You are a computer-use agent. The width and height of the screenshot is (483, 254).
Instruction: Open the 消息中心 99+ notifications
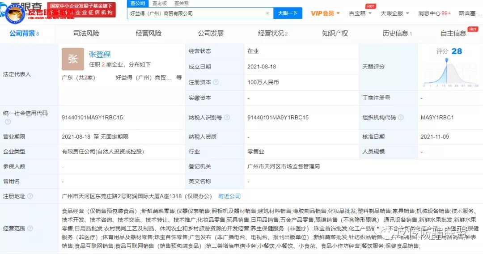[434, 13]
